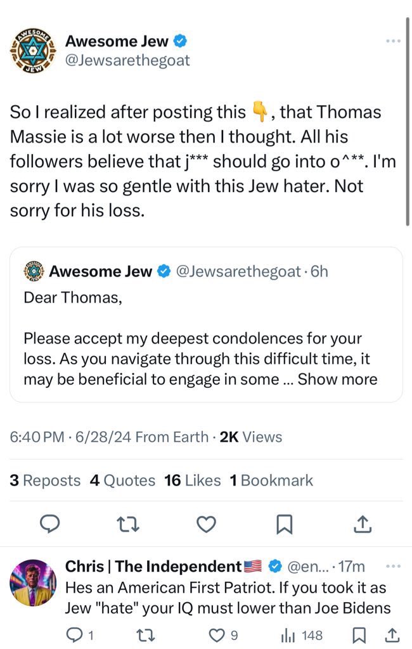Viewport: 412px width, 649px height.
Task: Bookmark the main tweet
Action: pyautogui.click(x=285, y=524)
